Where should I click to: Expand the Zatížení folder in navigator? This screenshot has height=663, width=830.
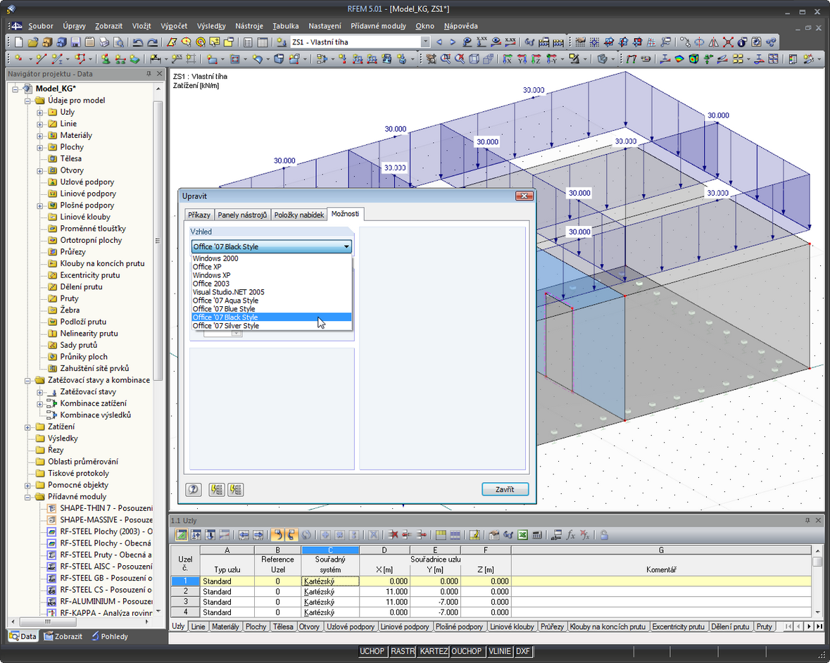click(28, 427)
